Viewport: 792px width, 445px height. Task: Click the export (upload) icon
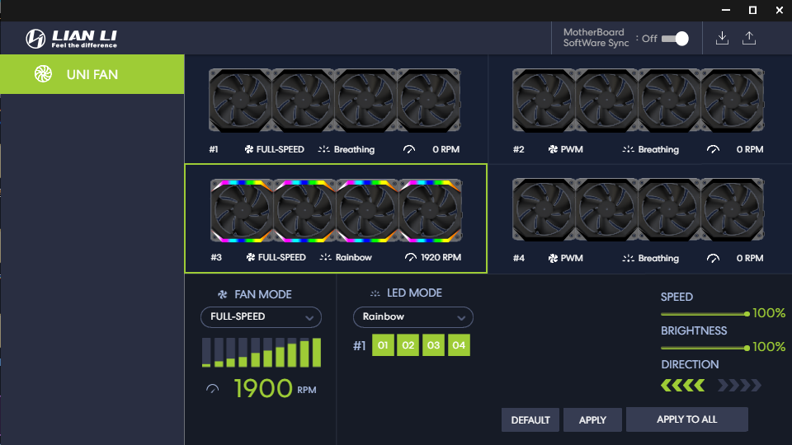tap(749, 39)
